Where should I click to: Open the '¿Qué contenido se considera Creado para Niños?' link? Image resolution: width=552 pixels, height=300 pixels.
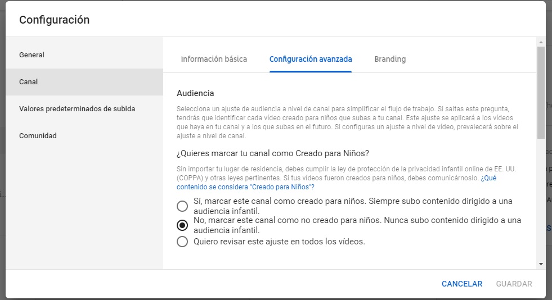point(245,187)
